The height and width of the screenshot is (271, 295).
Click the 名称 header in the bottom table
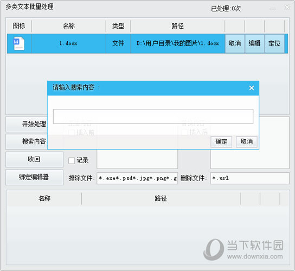pyautogui.click(x=44, y=198)
